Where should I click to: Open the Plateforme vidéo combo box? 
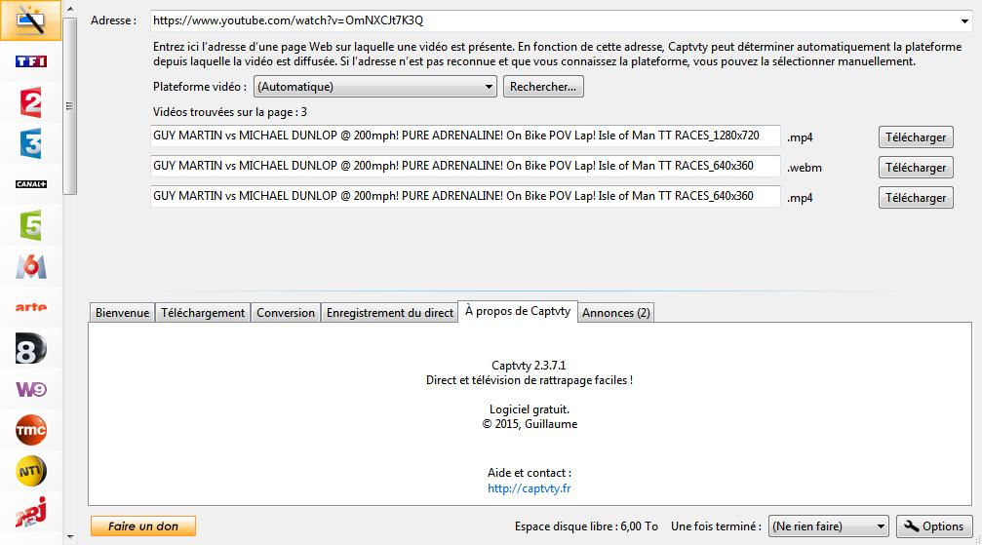pos(374,87)
